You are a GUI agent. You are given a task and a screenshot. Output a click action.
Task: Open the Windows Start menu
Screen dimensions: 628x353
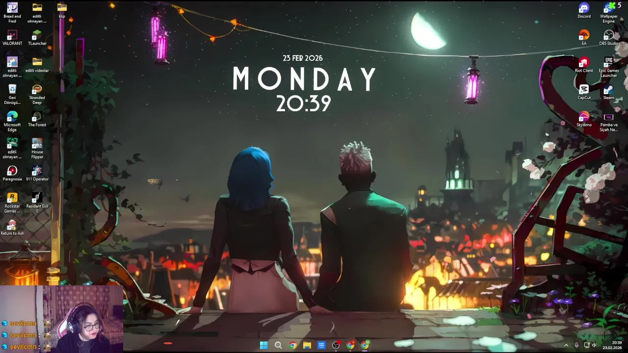264,345
